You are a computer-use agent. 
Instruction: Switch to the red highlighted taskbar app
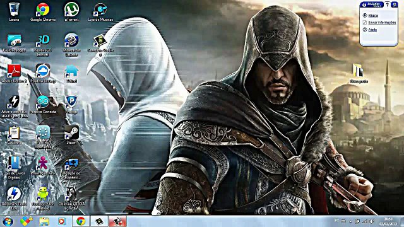(x=117, y=221)
